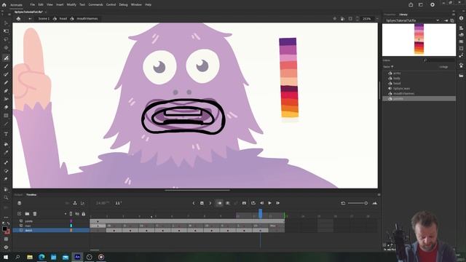
Task: Open the Edit Toolbar ellipsis
Action: click(x=6, y=217)
